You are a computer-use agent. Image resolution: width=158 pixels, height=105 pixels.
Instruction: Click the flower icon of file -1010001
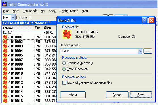pos(5,37)
